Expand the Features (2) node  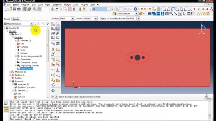[x=16, y=41]
